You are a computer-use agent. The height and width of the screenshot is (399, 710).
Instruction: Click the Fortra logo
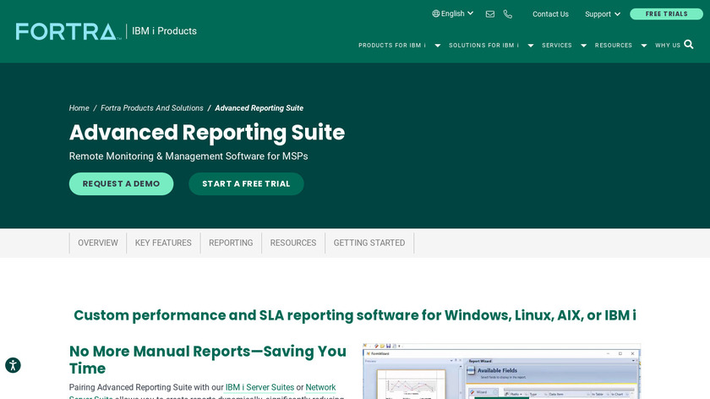point(68,31)
